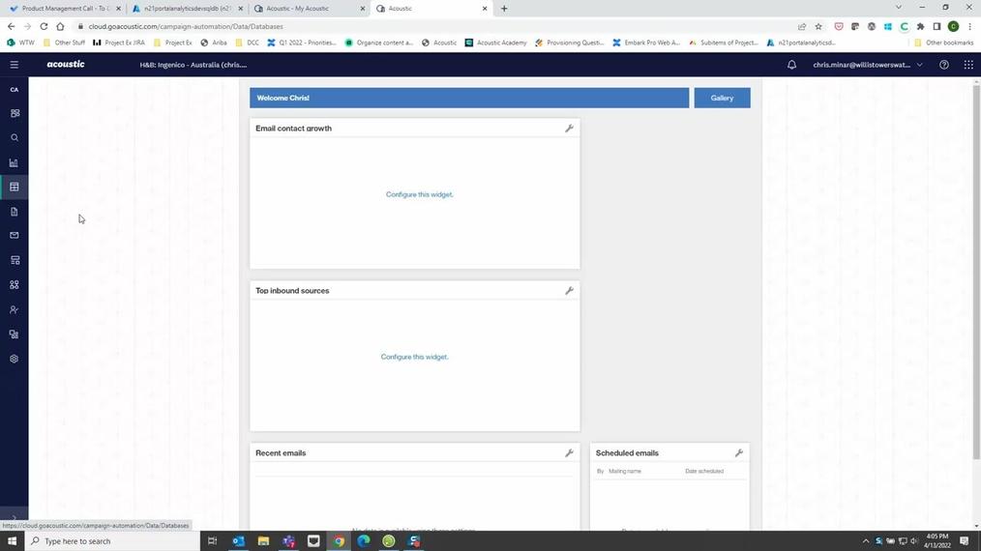
Task: Open the Gallery button
Action: pos(722,98)
